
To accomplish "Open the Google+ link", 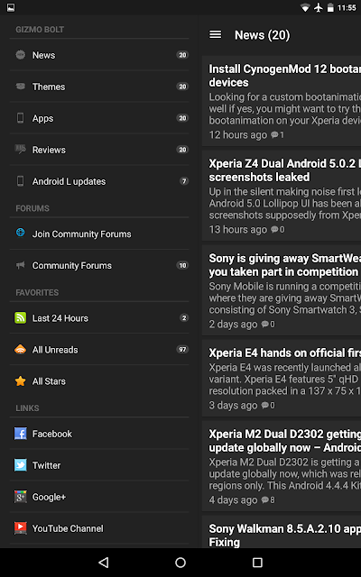I will [99, 497].
